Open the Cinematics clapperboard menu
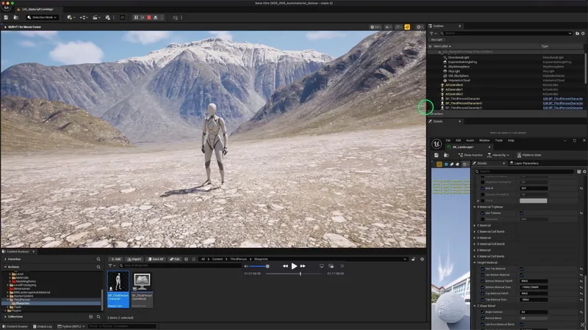This screenshot has height=330, width=588. [96, 17]
